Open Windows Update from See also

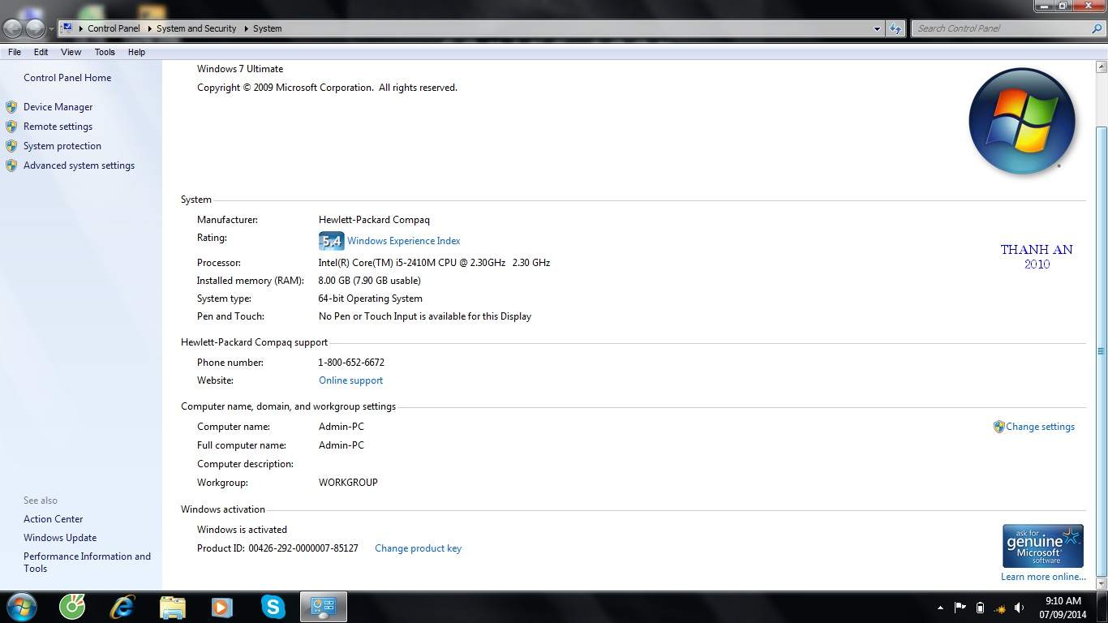60,538
